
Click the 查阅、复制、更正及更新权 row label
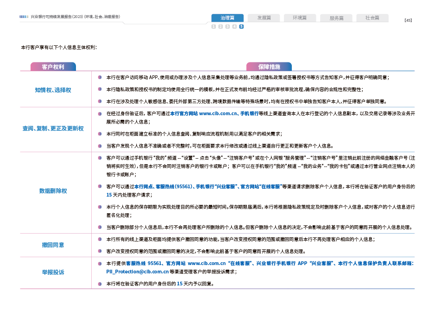(53, 128)
